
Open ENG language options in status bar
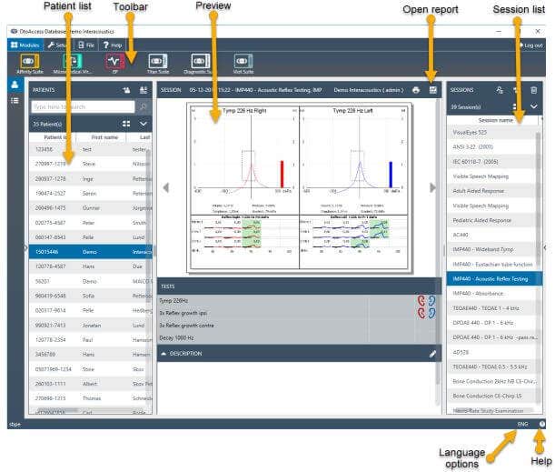point(522,424)
